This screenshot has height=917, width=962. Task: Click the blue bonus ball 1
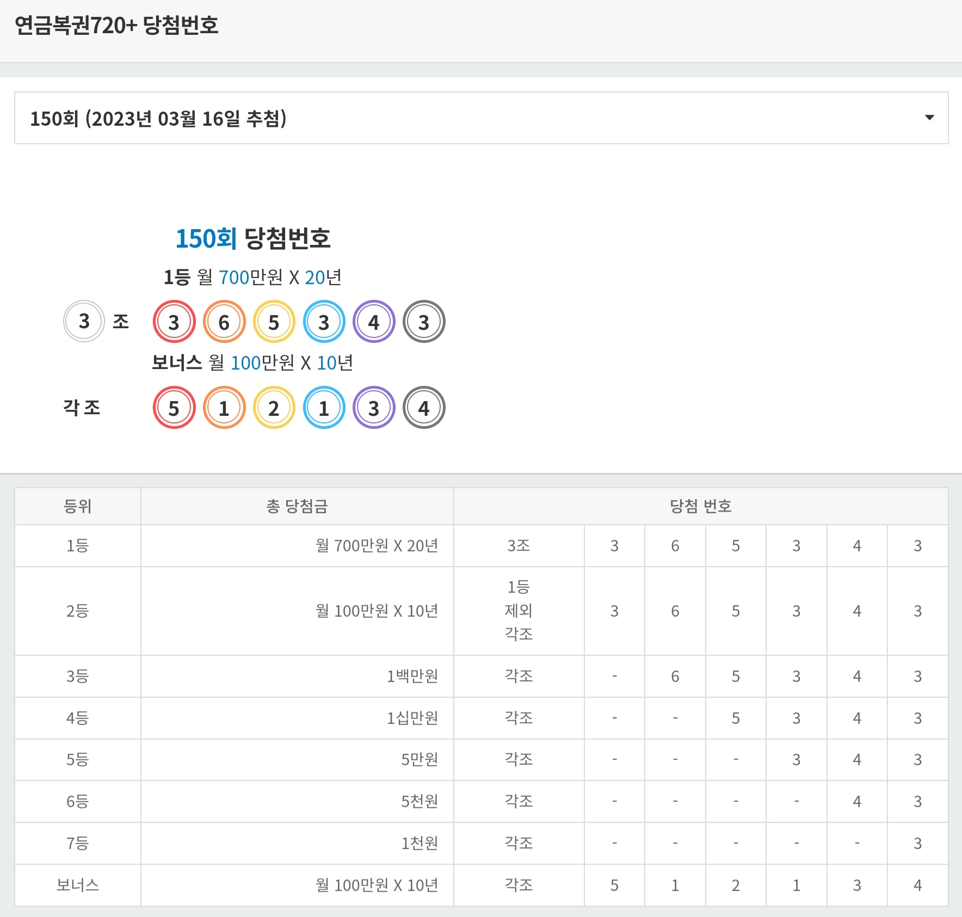[324, 408]
